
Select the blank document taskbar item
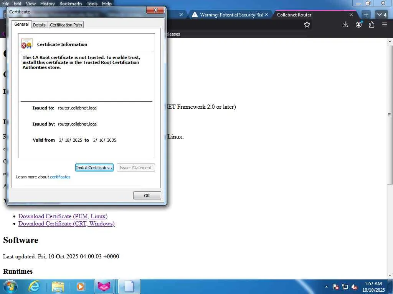coord(129,286)
